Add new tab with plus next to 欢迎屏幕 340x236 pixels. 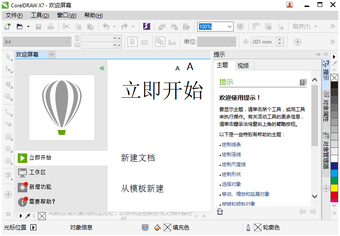point(51,54)
